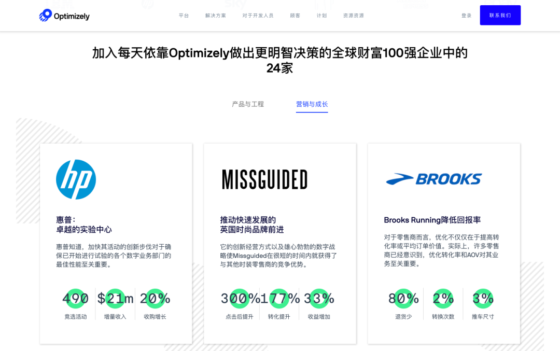Open the 解决方案 navigation menu
The height and width of the screenshot is (351, 560).
(x=215, y=16)
